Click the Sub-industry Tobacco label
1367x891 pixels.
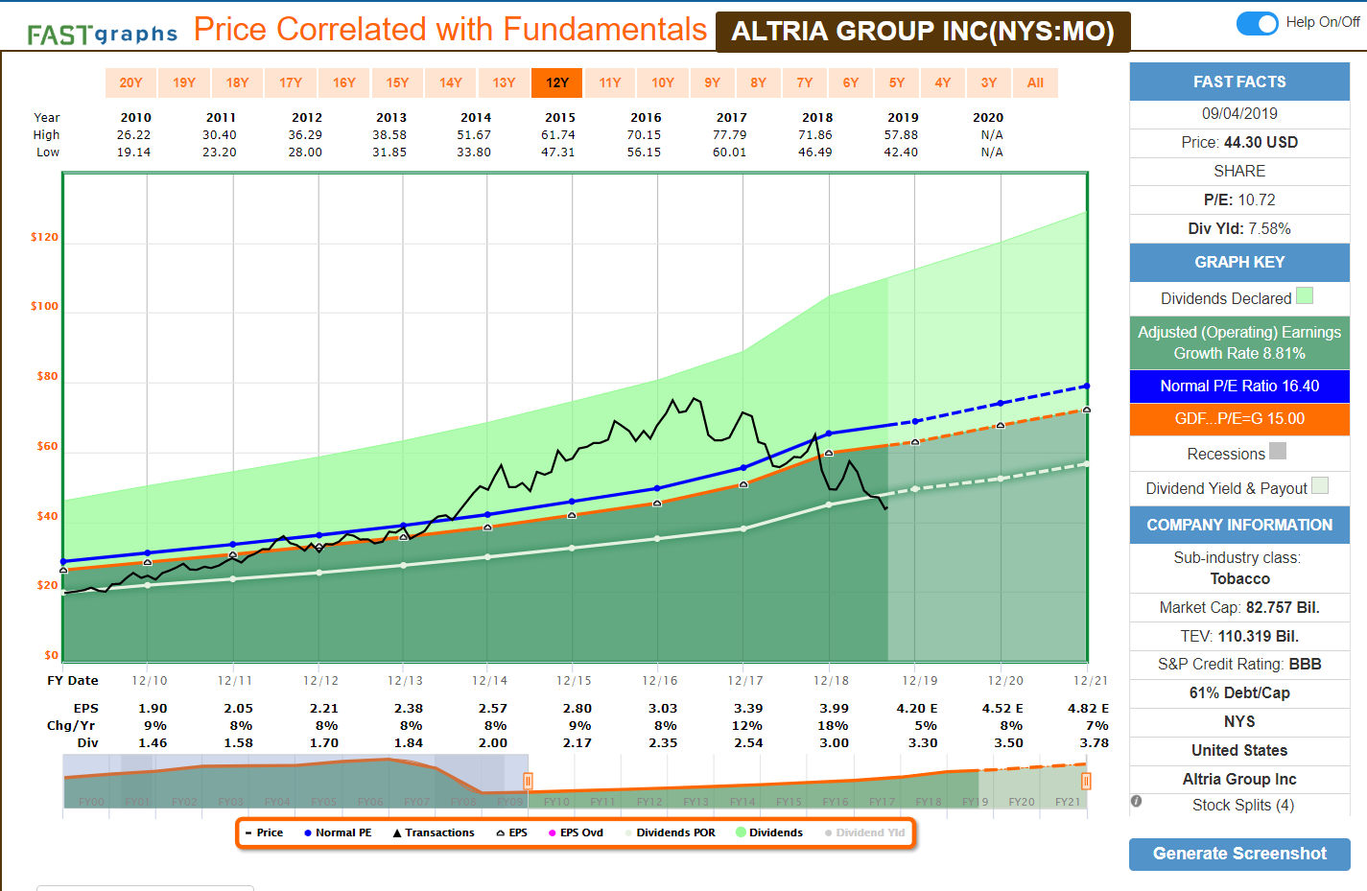coord(1239,578)
